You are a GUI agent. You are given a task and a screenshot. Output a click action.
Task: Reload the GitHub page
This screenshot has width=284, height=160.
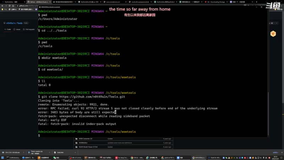(x=10, y=6)
